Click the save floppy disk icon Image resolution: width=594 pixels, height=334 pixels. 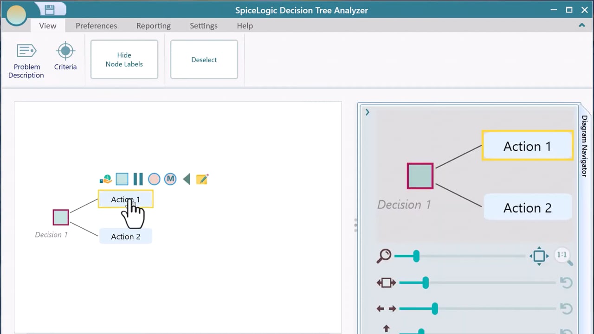(50, 9)
